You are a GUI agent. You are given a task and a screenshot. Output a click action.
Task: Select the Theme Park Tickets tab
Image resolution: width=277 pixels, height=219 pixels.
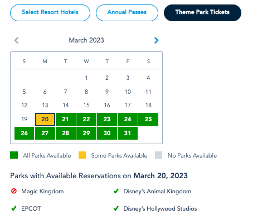[x=202, y=13]
